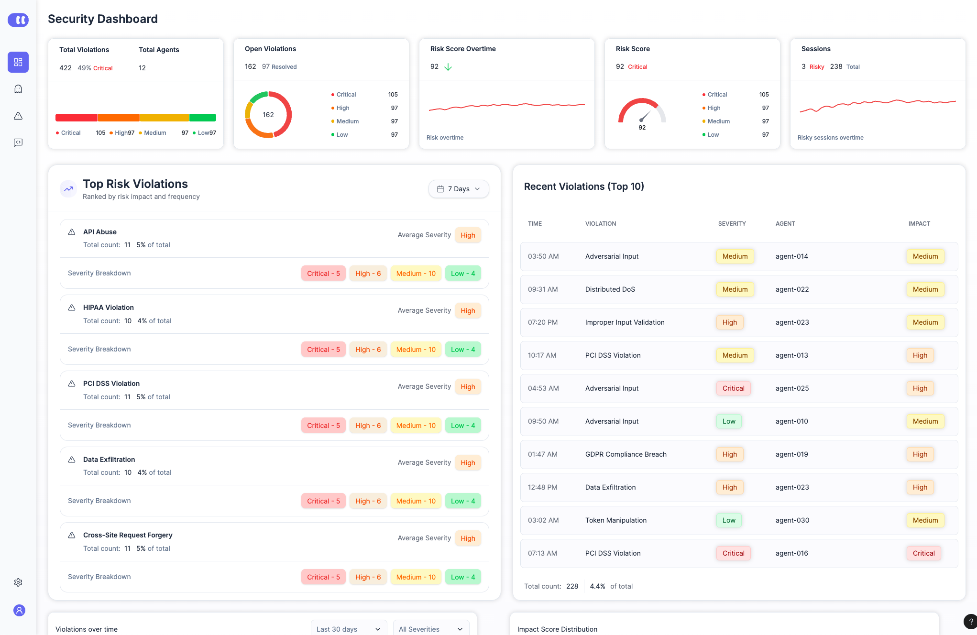Open the chat message icon in sidebar

(18, 142)
